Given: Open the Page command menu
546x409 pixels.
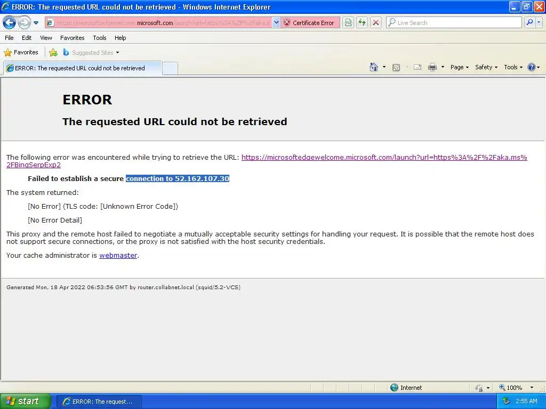Looking at the screenshot, I should pyautogui.click(x=459, y=67).
